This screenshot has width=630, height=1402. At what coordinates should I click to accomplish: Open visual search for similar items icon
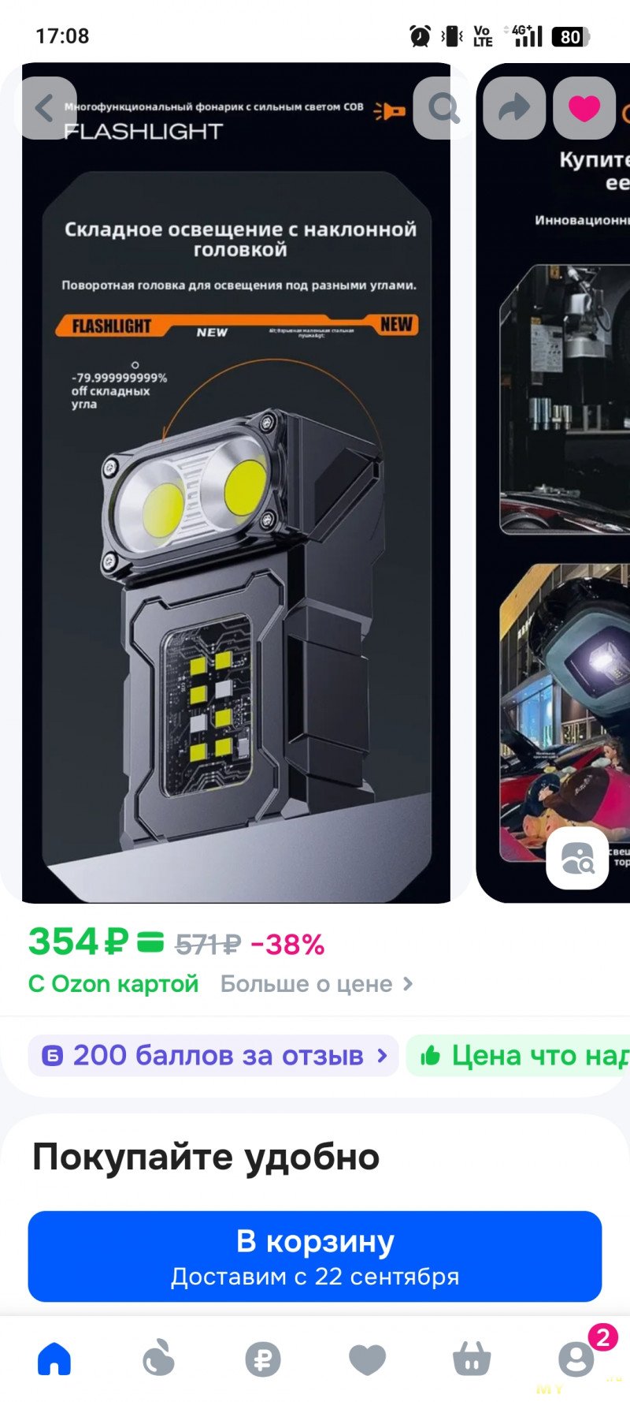(x=577, y=858)
